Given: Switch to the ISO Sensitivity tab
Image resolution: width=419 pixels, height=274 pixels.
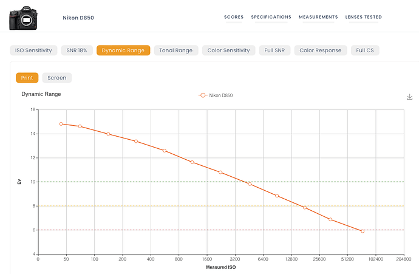Looking at the screenshot, I should click(x=33, y=50).
